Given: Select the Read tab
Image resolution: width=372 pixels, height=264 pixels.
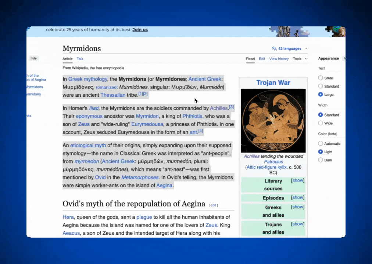Looking at the screenshot, I should click(x=250, y=59).
